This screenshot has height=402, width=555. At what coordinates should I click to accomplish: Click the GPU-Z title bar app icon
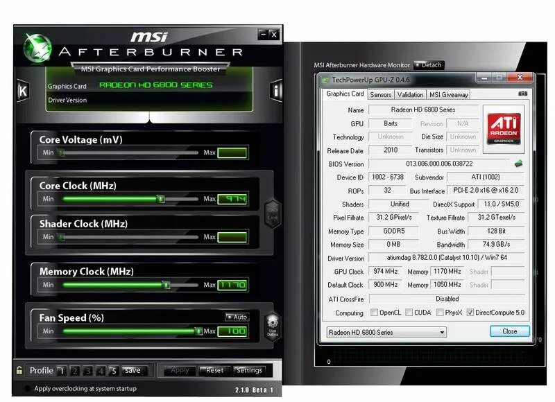pos(325,80)
